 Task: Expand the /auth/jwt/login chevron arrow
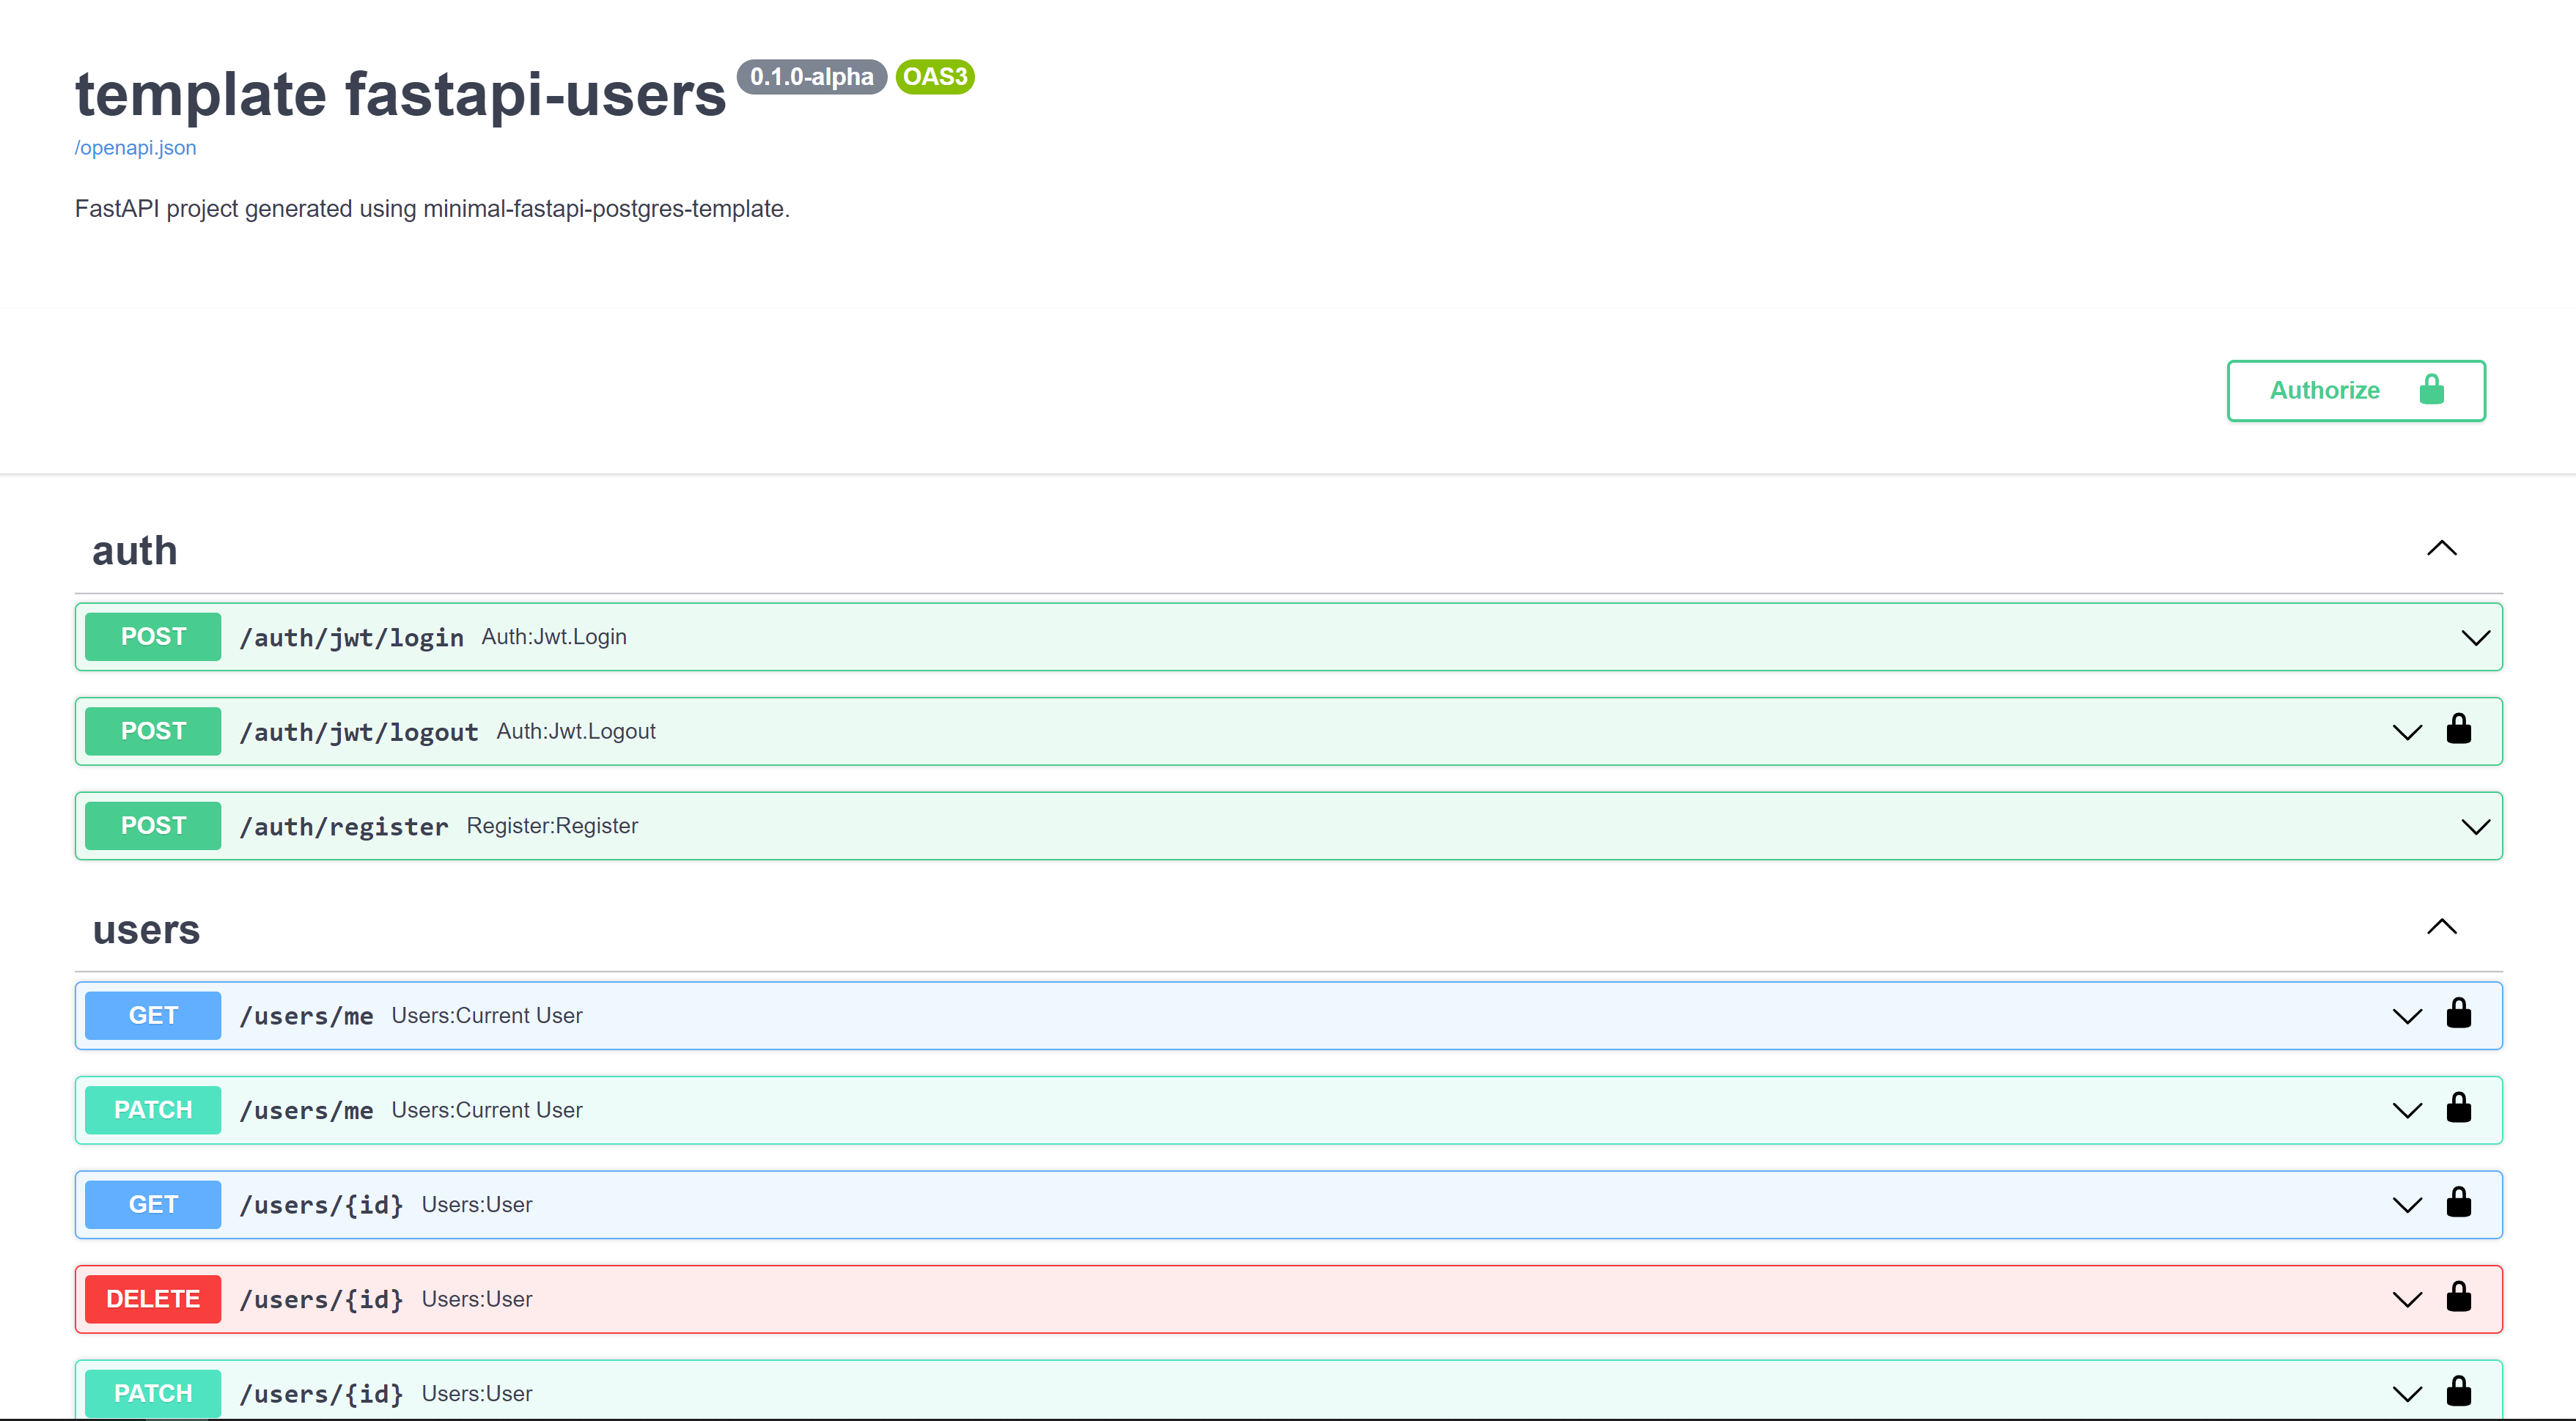(x=2475, y=638)
